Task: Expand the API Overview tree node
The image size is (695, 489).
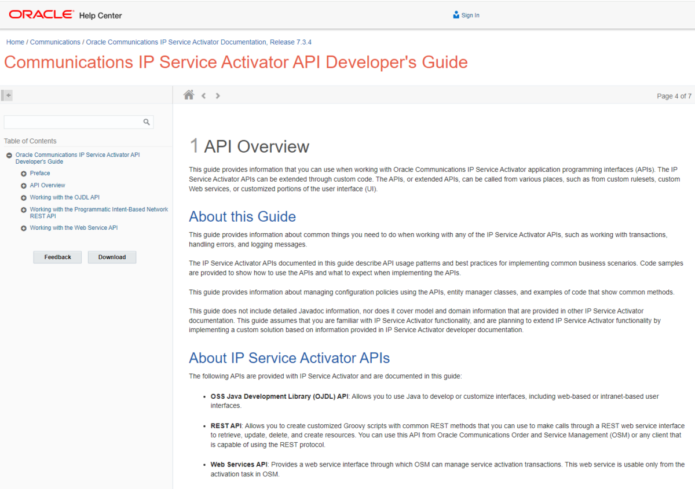Action: point(24,185)
